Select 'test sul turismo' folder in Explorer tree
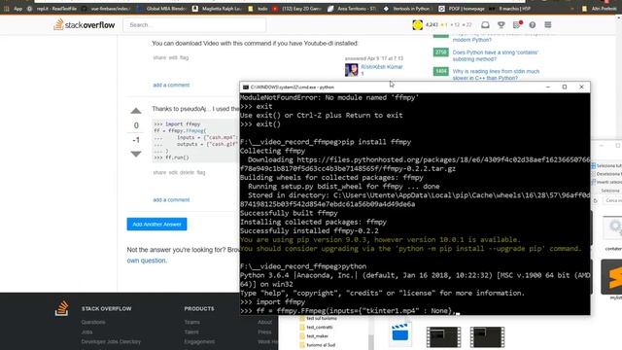Screen dimensions: 622x350 click(x=318, y=319)
